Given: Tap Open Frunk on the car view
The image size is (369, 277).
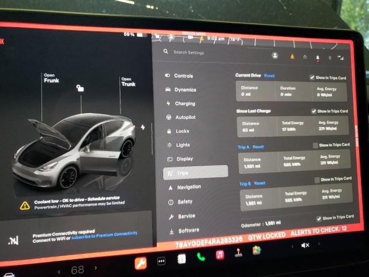Looking at the screenshot, I should click(51, 78).
